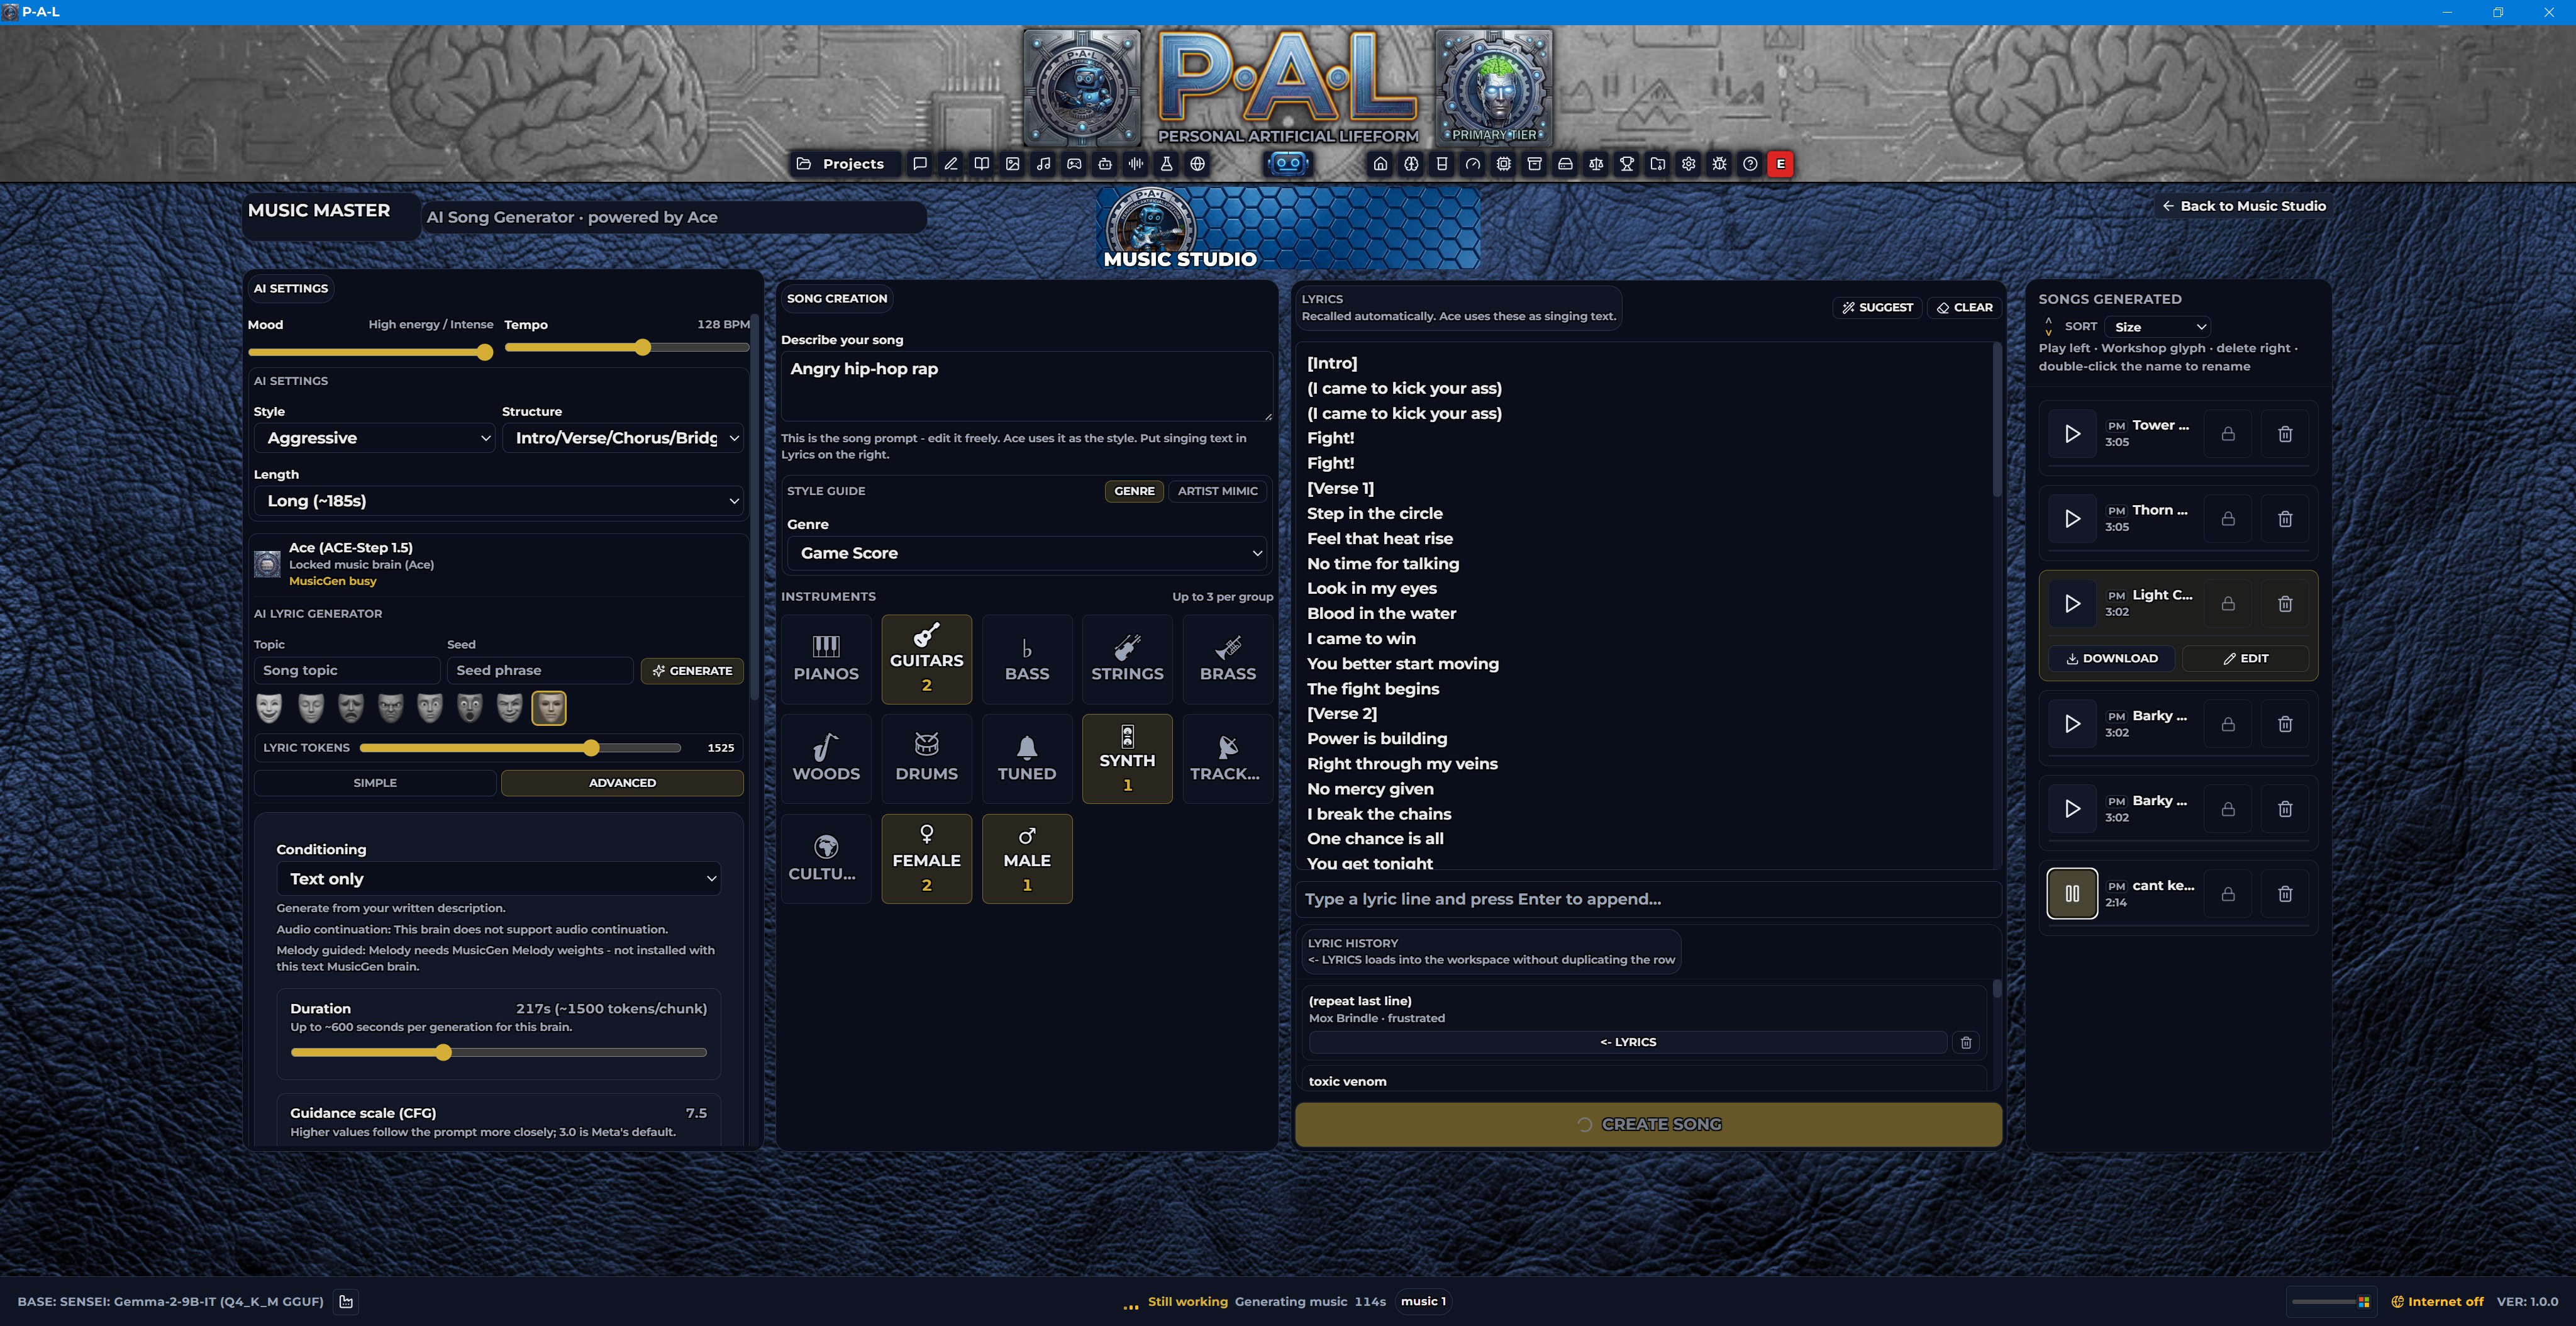Click the red E button in the toolbar

(1780, 164)
